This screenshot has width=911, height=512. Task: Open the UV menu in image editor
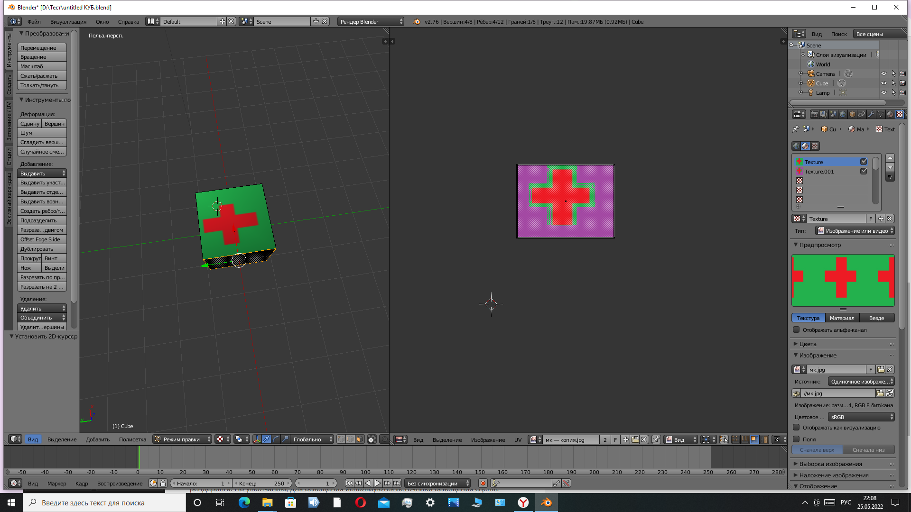pyautogui.click(x=518, y=440)
